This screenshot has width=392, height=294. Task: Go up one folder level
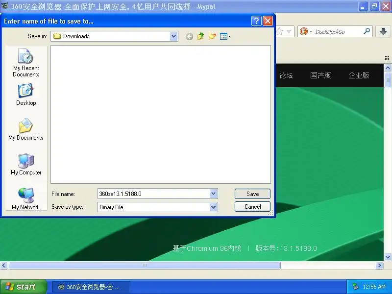[200, 36]
